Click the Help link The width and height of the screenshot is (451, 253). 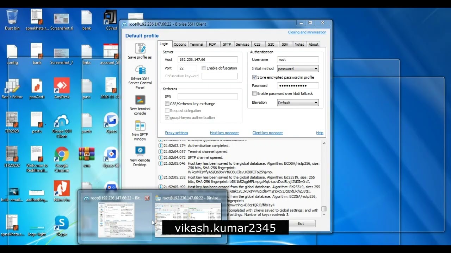320,133
